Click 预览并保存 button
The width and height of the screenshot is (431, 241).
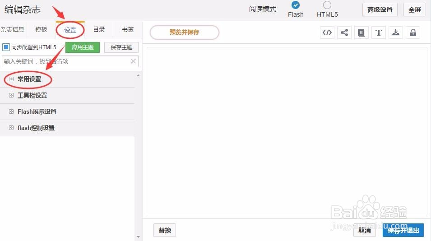pyautogui.click(x=185, y=32)
